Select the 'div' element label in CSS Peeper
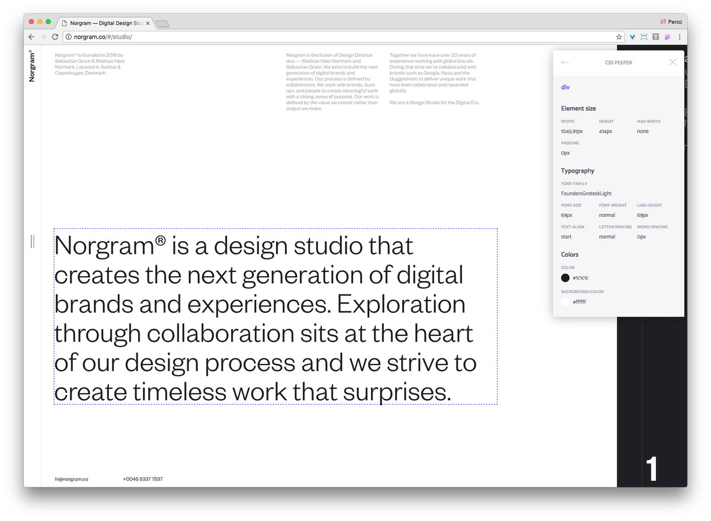711x521 pixels. pos(565,87)
